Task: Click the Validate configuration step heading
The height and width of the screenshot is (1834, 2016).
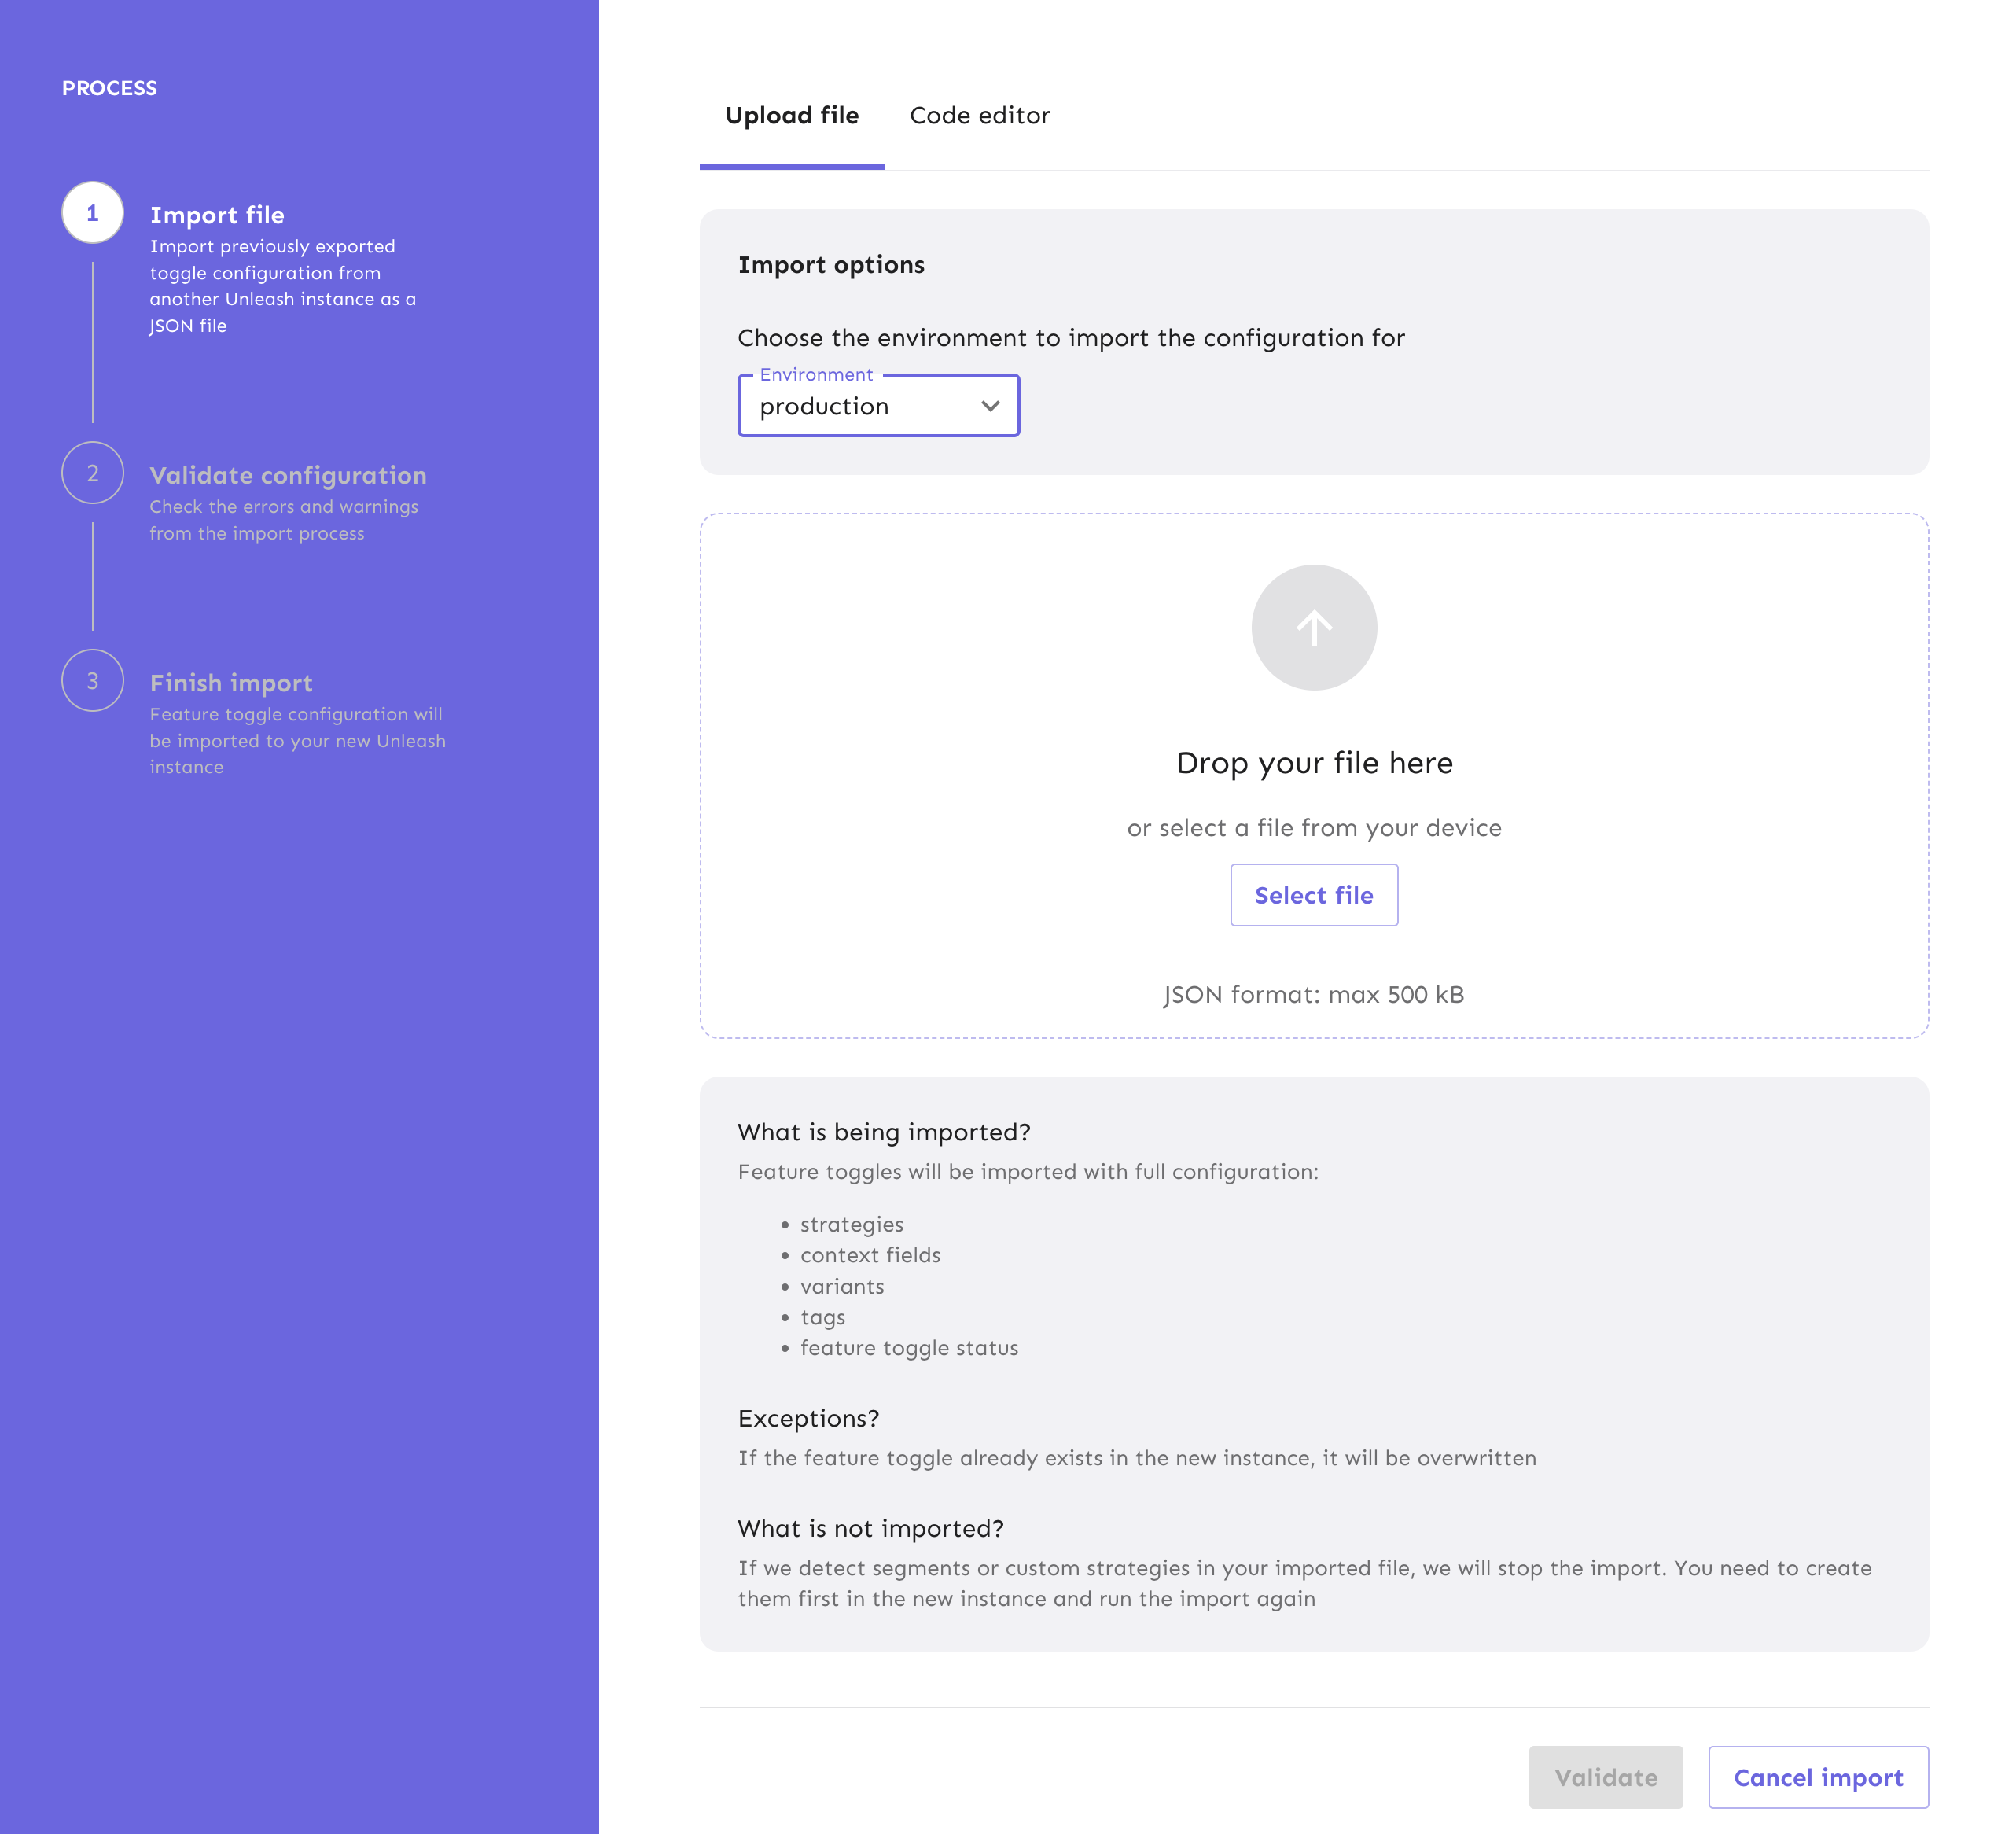Action: point(288,475)
